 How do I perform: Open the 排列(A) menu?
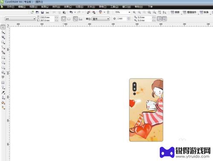pyautogui.click(x=56, y=7)
